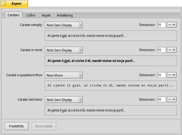Decrease Caratar sempliç size with minus
182x135 pixels.
click(170, 25)
